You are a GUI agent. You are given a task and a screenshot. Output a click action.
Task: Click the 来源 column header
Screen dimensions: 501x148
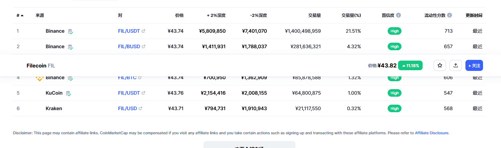tap(40, 15)
